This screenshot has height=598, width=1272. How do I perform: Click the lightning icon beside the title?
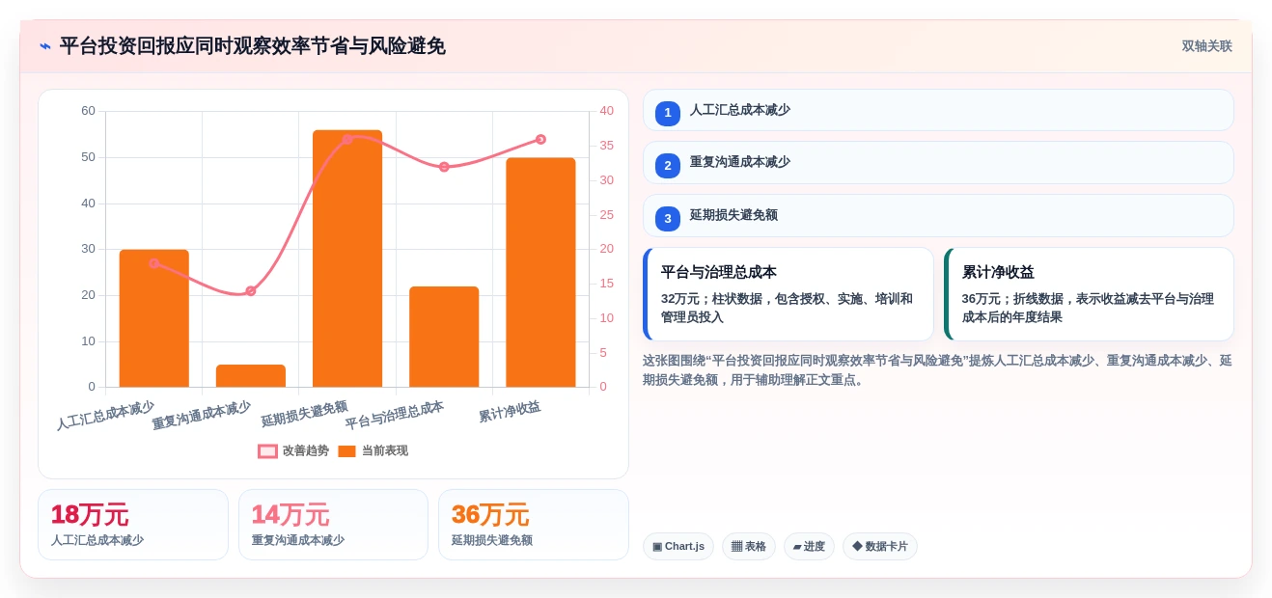(45, 46)
